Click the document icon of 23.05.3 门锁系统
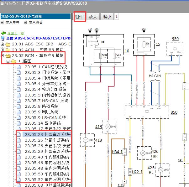189x187 pixels. click(19, 73)
